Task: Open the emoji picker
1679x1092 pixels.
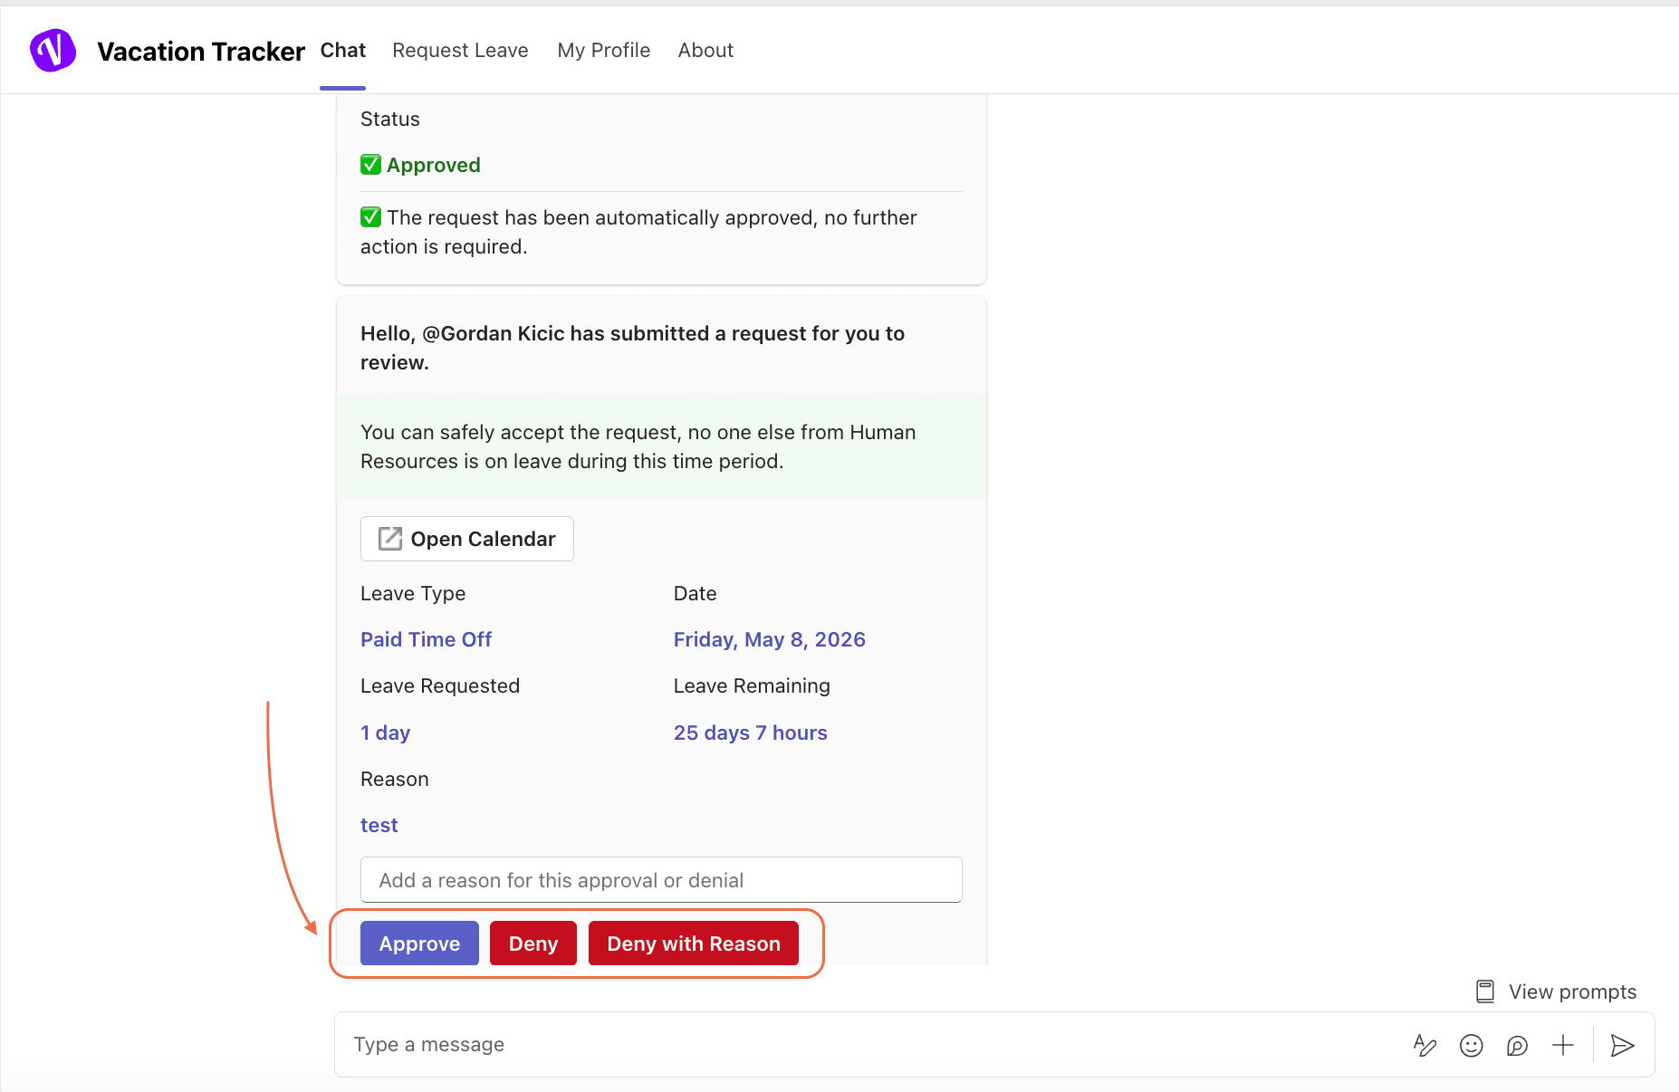Action: pyautogui.click(x=1472, y=1046)
